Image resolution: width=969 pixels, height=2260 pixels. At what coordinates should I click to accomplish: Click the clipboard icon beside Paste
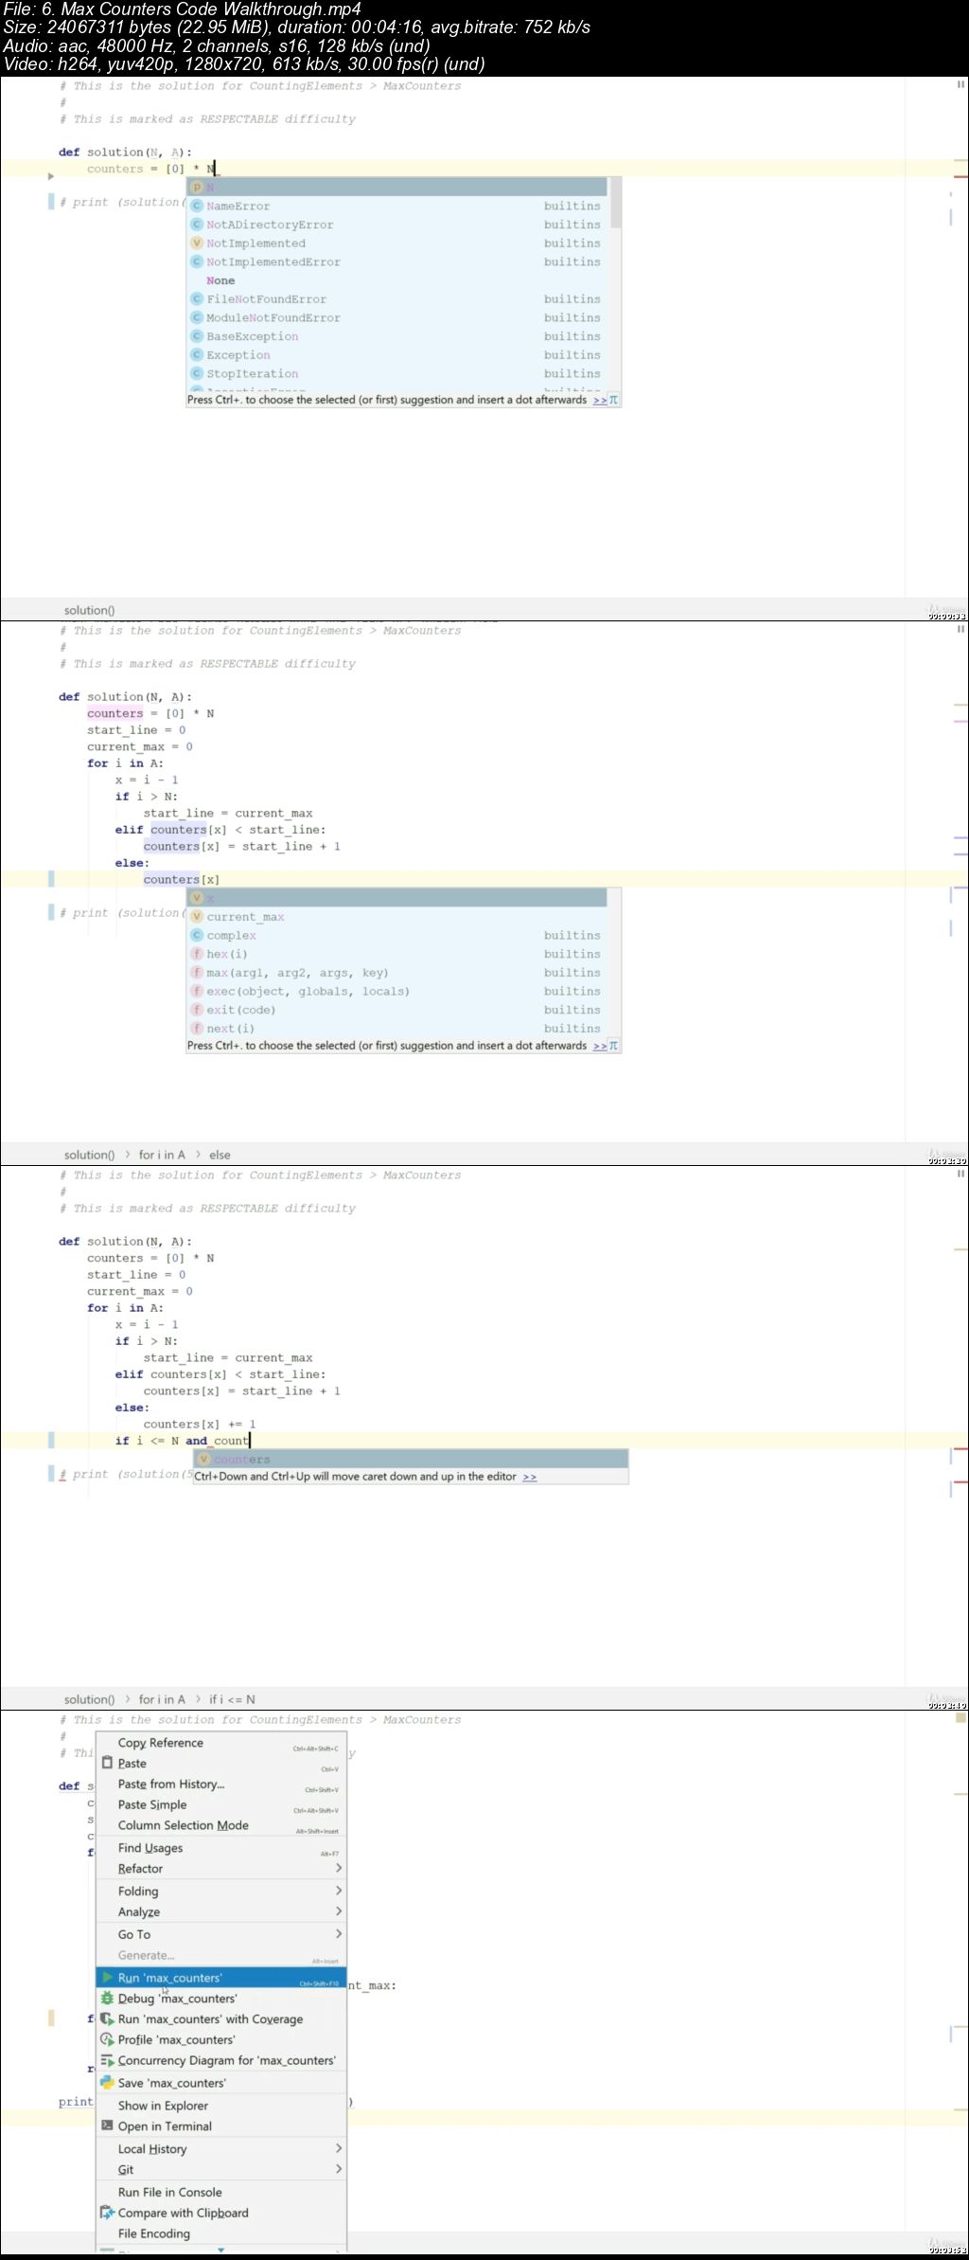point(107,1763)
